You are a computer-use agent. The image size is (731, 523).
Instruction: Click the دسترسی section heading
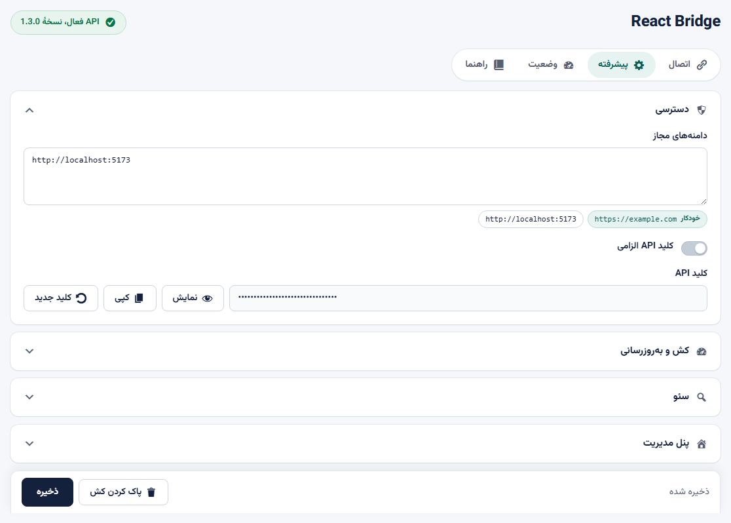click(672, 109)
